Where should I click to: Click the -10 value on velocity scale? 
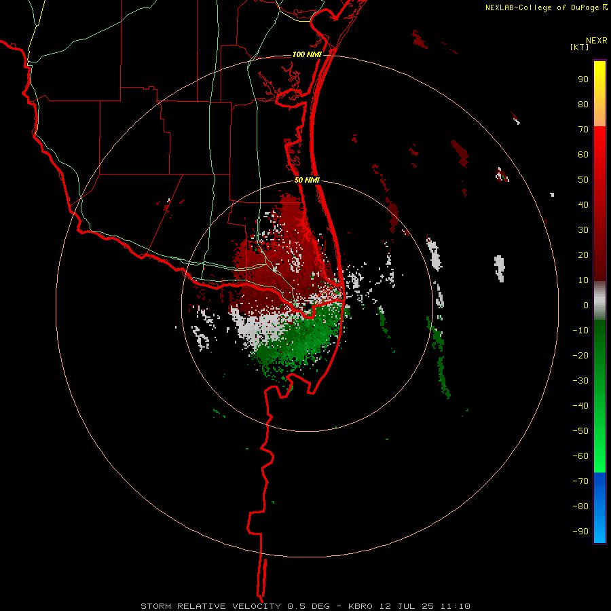point(580,331)
